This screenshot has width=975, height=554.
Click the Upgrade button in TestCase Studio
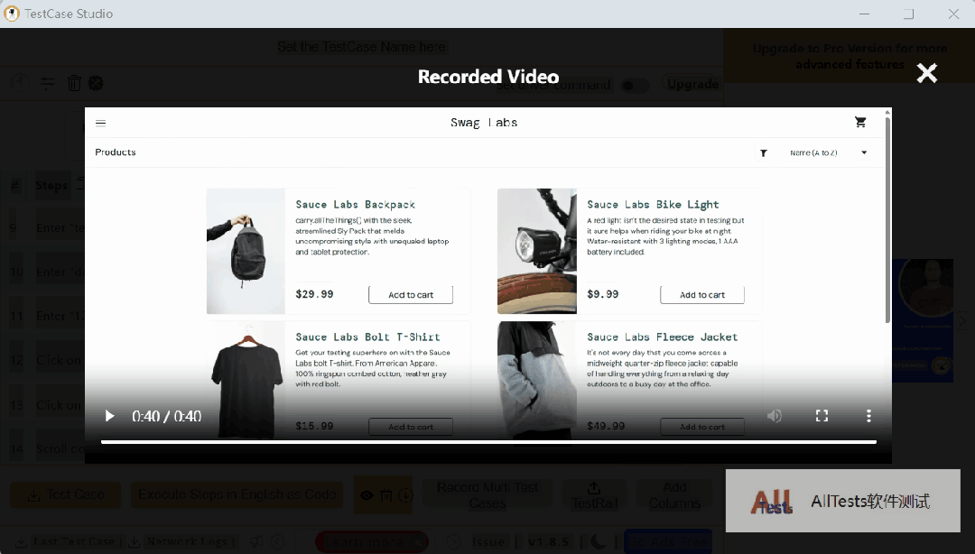pos(692,84)
